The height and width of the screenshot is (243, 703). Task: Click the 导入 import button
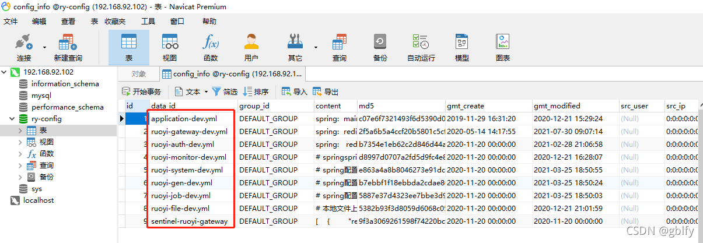pyautogui.click(x=295, y=91)
